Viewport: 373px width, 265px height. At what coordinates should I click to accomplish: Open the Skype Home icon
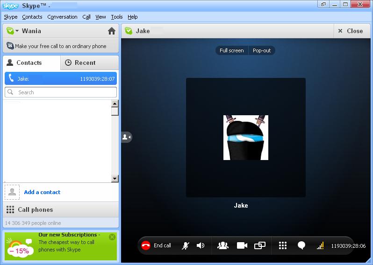coord(112,31)
